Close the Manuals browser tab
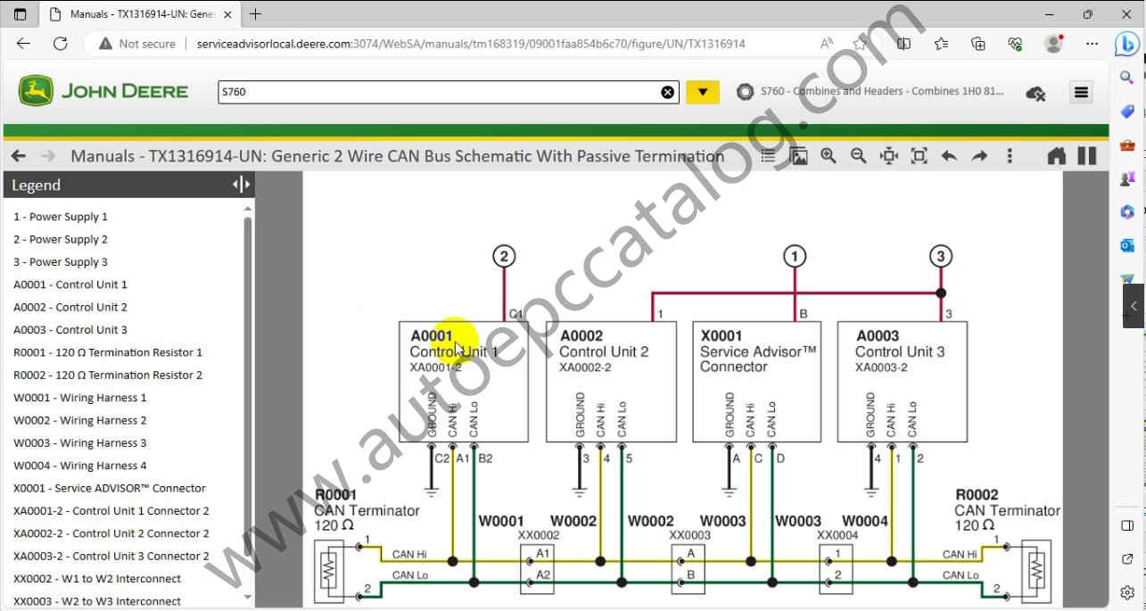Image resolution: width=1146 pixels, height=611 pixels. (227, 14)
